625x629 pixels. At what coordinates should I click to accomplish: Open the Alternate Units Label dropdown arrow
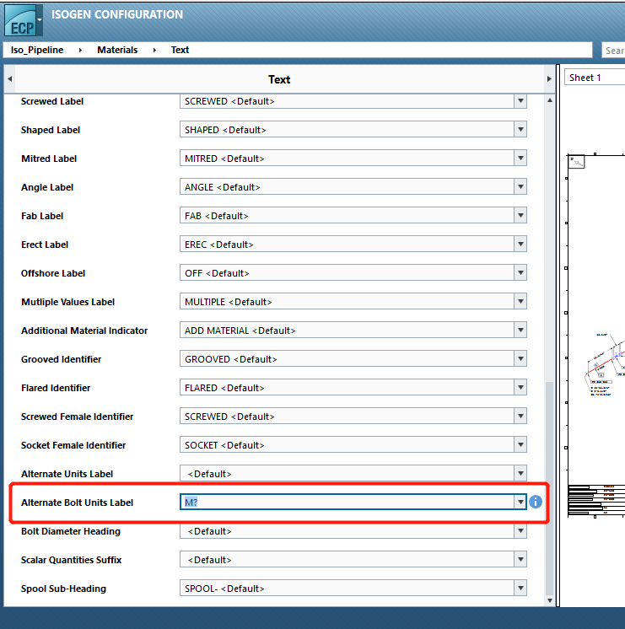(x=520, y=474)
